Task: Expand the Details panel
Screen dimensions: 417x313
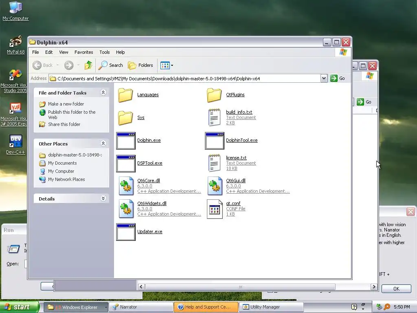Action: click(x=103, y=198)
